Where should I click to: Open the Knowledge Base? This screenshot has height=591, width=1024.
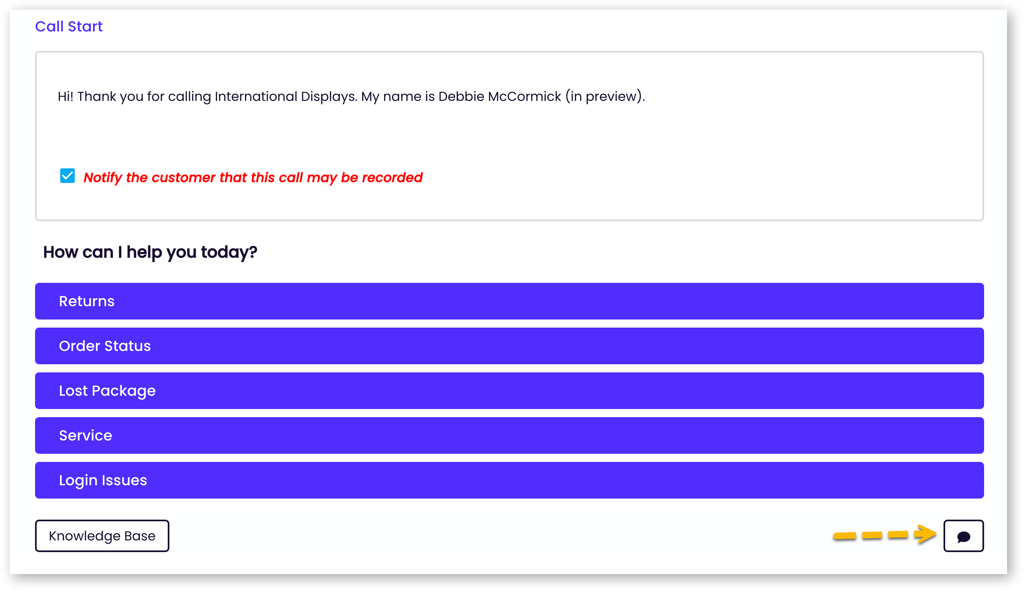point(102,536)
